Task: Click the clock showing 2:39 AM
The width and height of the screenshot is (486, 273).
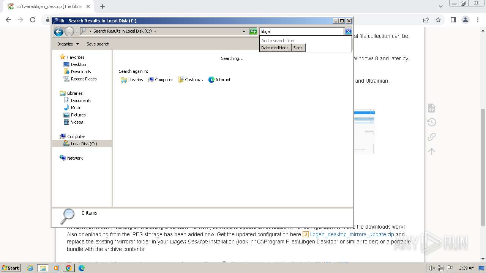Action: (x=467, y=268)
